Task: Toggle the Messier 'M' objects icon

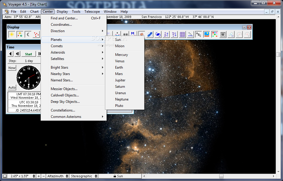Action: click(134, 34)
